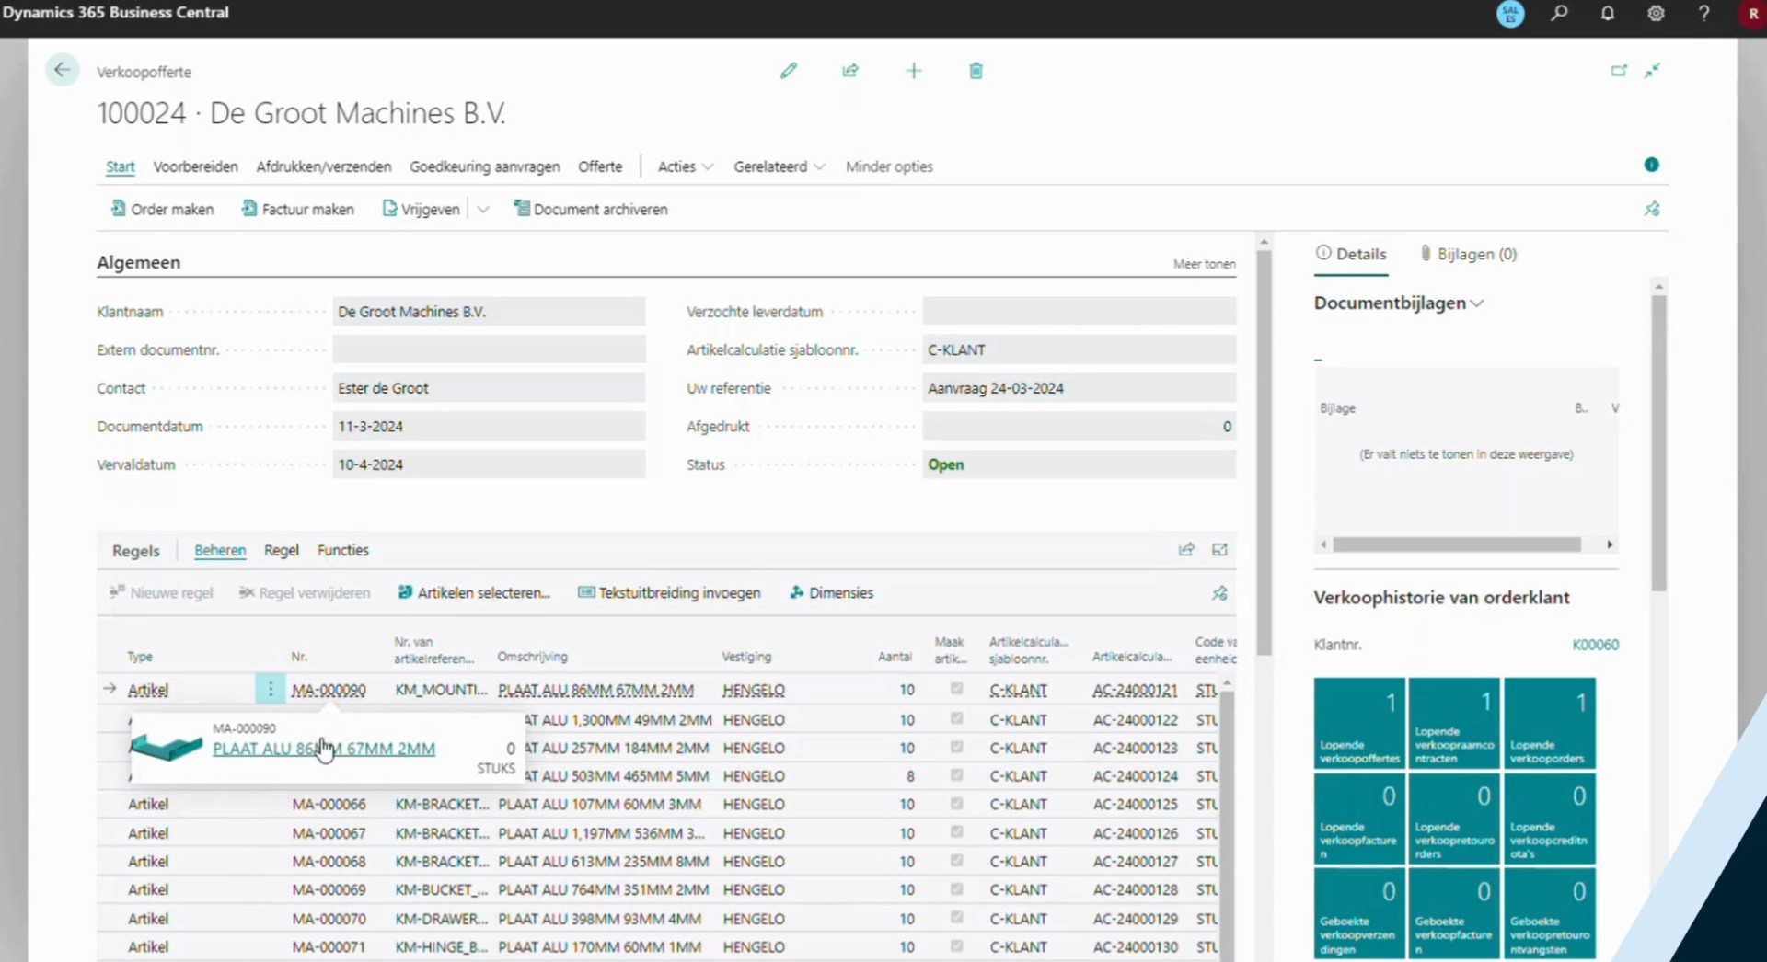Open Dimensies for the line
Screen dimensions: 1767x962
coord(831,593)
